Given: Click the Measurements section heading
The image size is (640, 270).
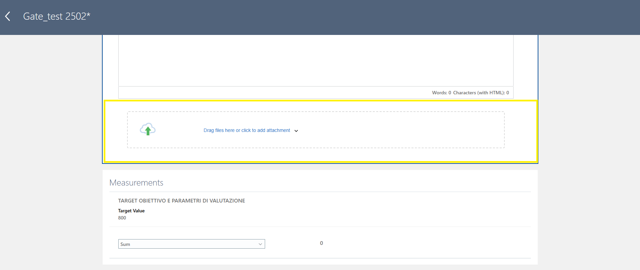Looking at the screenshot, I should (x=136, y=182).
